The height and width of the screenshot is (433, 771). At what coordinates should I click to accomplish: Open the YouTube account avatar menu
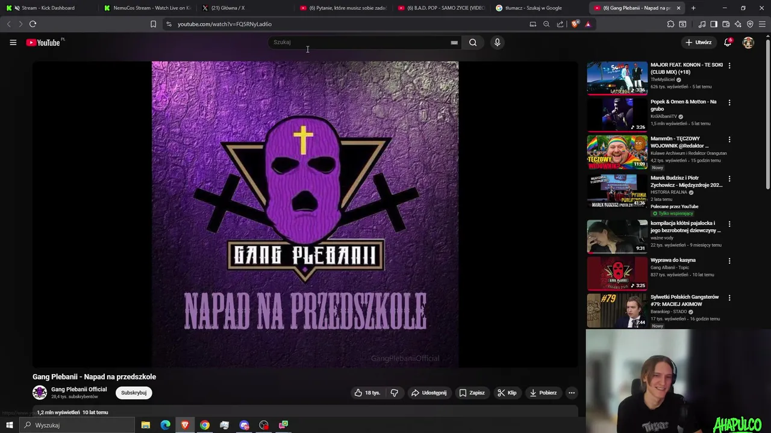(x=748, y=43)
